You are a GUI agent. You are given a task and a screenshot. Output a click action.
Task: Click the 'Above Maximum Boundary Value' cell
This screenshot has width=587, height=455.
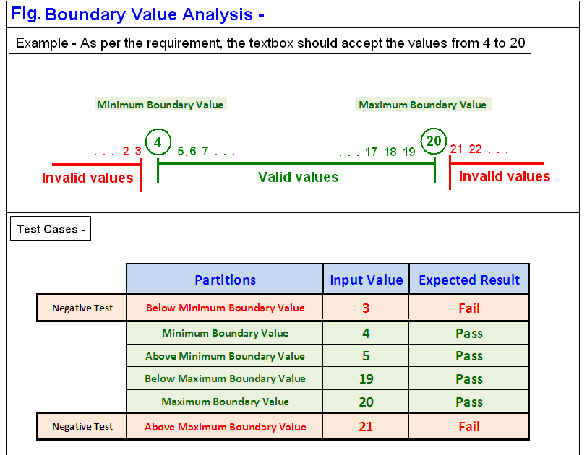click(x=225, y=426)
